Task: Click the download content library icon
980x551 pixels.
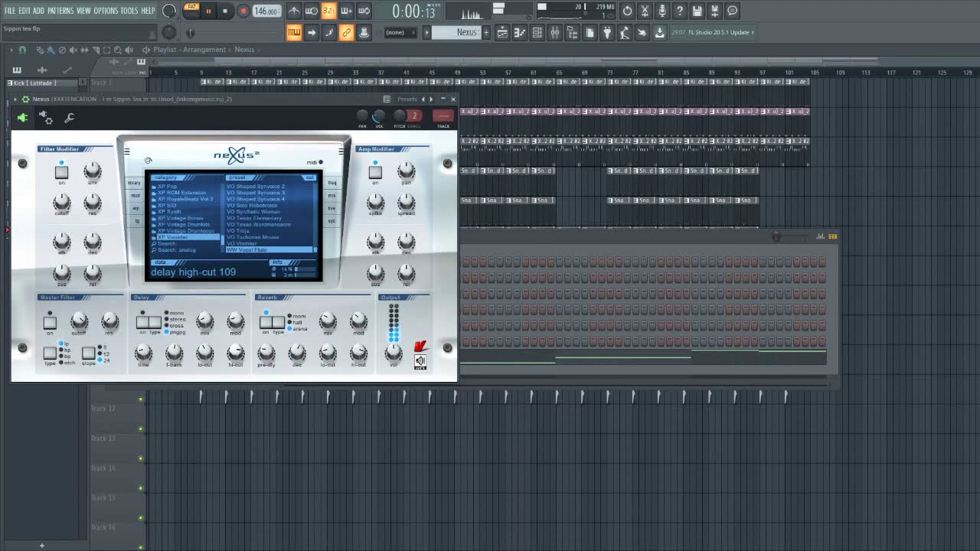Action: pos(659,32)
